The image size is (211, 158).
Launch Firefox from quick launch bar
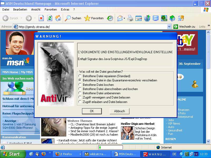point(44,154)
